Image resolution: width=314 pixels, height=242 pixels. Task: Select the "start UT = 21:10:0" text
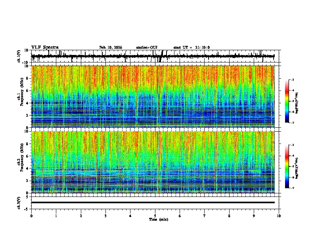click(191, 47)
